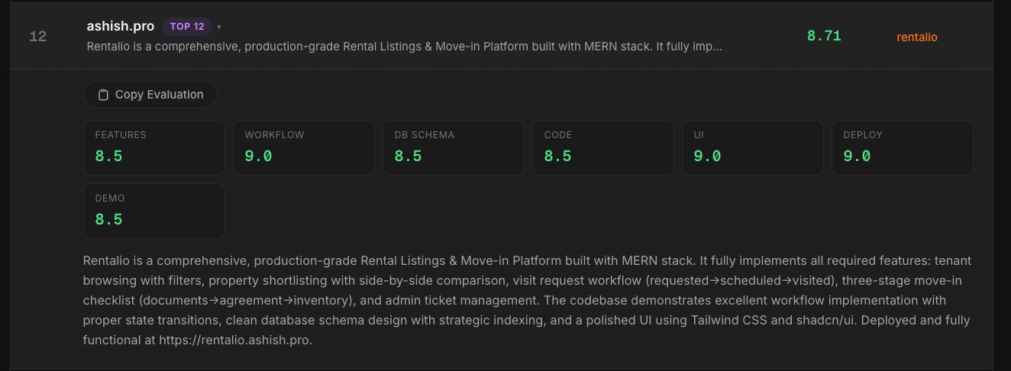
Task: Click the Features score card
Action: pos(153,147)
